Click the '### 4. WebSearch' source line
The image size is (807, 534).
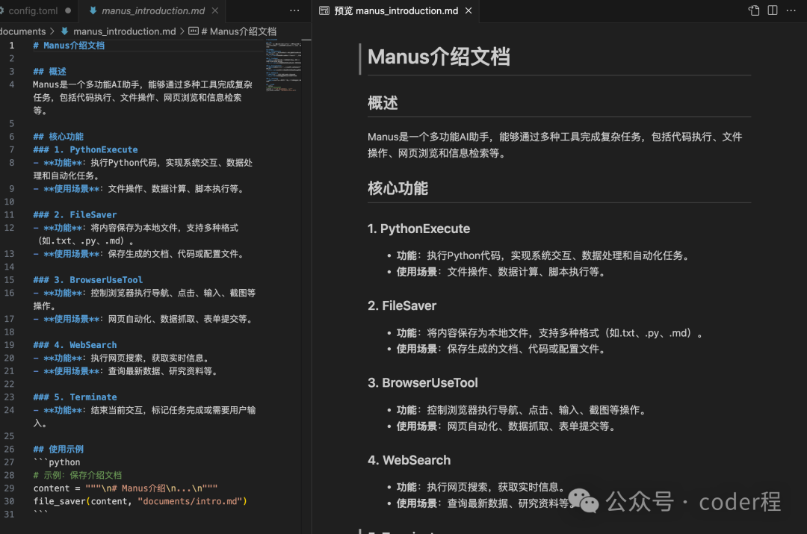[x=75, y=345]
